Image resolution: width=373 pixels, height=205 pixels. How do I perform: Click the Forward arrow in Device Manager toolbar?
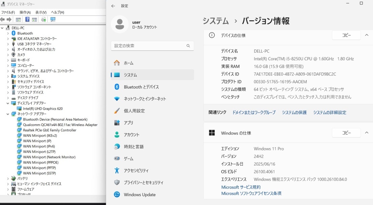(9, 20)
